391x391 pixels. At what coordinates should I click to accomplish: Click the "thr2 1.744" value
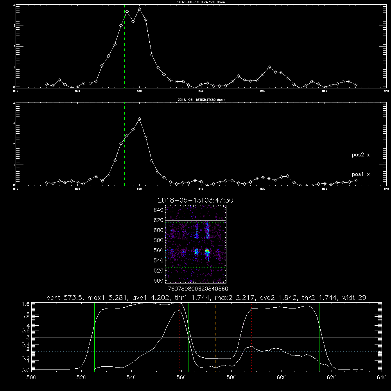[x=319, y=298]
